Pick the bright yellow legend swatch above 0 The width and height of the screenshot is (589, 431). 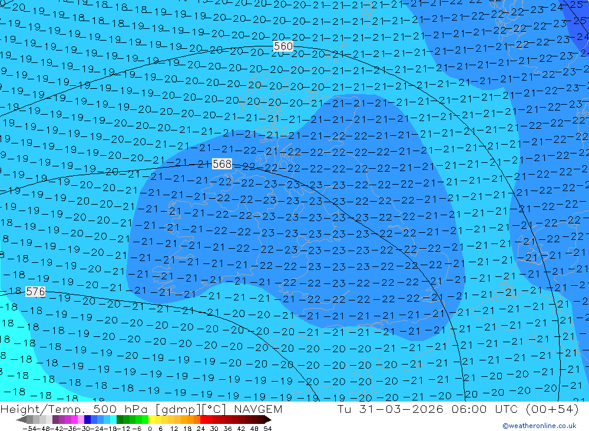tap(152, 420)
